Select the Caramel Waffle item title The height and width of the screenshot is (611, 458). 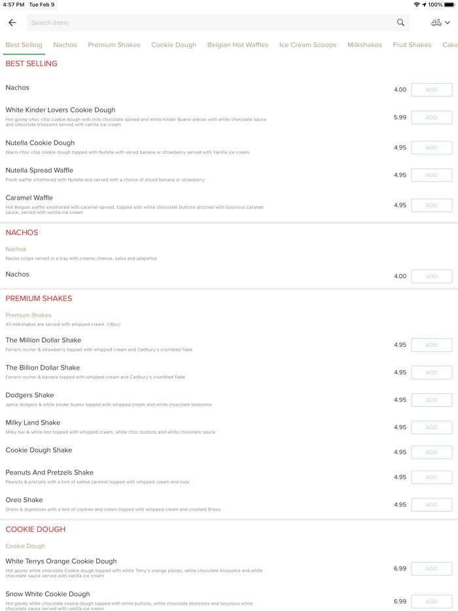(x=29, y=198)
